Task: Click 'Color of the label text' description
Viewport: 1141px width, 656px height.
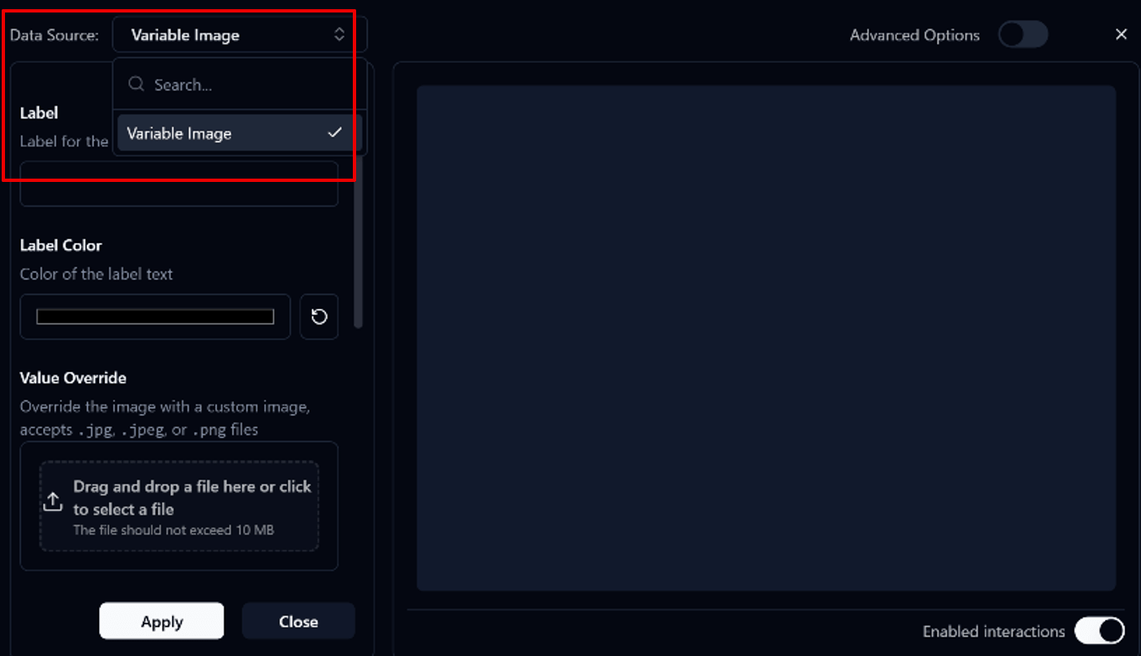Action: coord(97,274)
